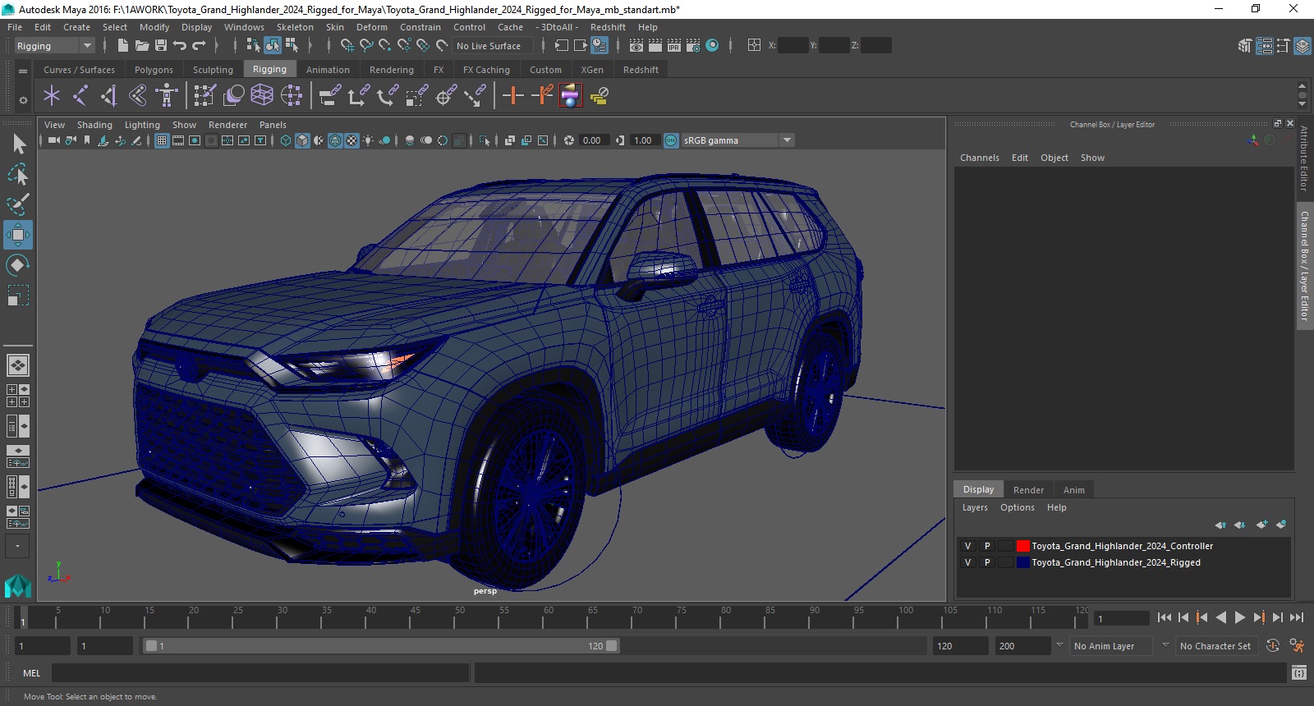Toggle view color management icon beside sRGB gamma

(x=671, y=140)
